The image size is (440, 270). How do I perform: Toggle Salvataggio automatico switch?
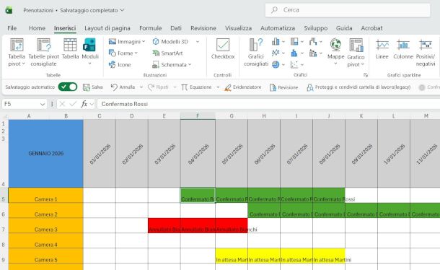[68, 87]
